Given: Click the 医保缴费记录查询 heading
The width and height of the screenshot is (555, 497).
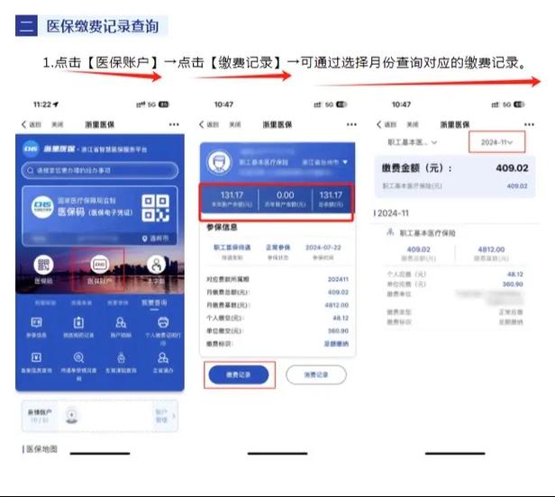Looking at the screenshot, I should 103,26.
